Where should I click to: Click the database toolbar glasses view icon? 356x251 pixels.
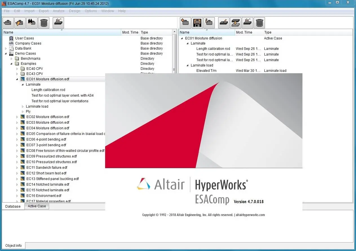[x=58, y=23]
